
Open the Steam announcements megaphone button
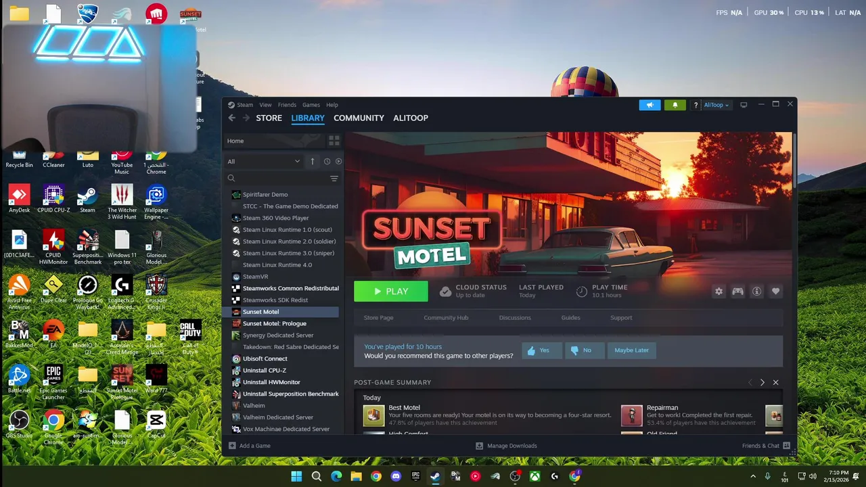(x=649, y=105)
